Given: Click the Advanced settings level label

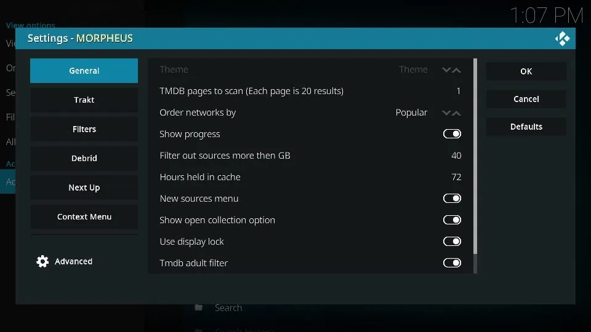Looking at the screenshot, I should [73, 261].
